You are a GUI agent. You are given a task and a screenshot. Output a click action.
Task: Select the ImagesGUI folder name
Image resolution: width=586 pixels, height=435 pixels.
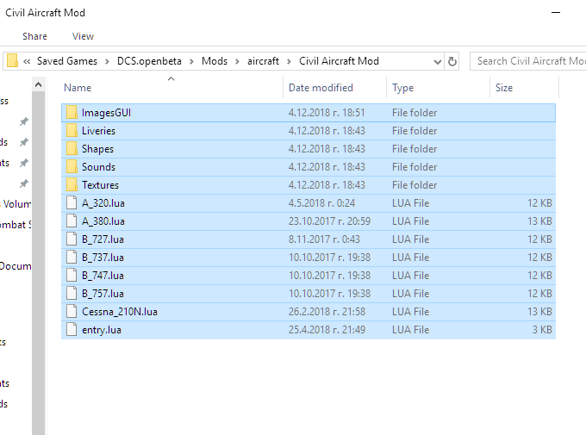tap(106, 113)
